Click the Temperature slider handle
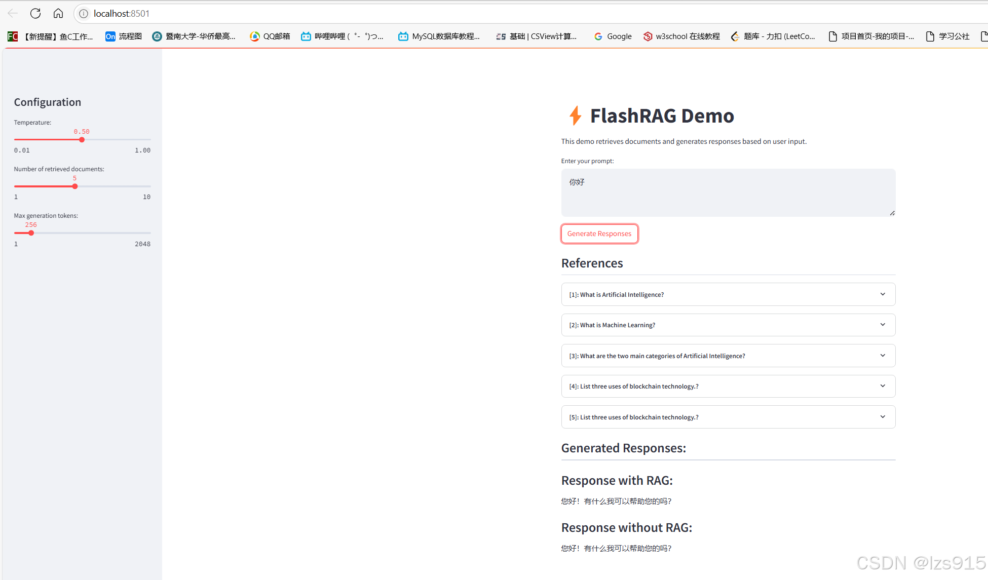Image resolution: width=988 pixels, height=580 pixels. [x=82, y=140]
